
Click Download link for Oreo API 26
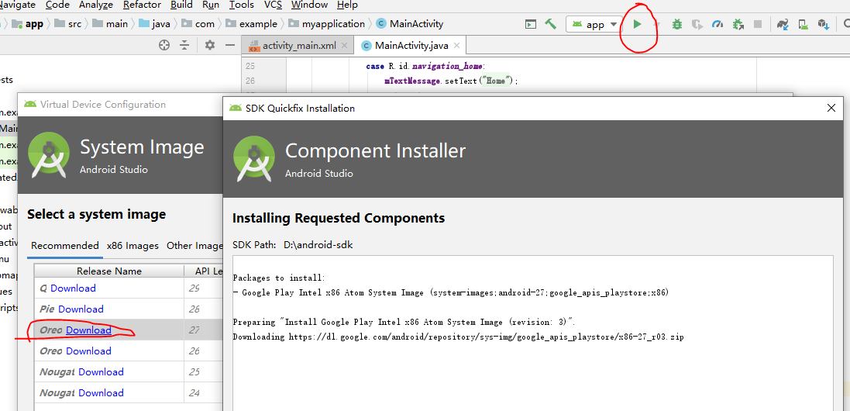(x=89, y=351)
